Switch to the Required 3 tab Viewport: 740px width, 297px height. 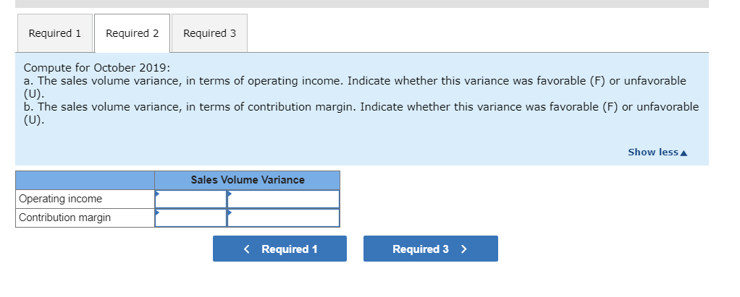[x=209, y=33]
